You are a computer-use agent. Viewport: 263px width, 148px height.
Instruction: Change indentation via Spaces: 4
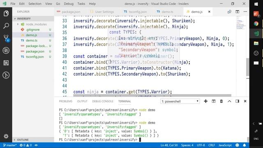point(187,145)
